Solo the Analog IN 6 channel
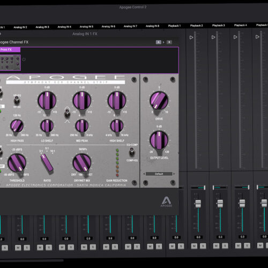This screenshot has height=268, width=268. pos(115,247)
